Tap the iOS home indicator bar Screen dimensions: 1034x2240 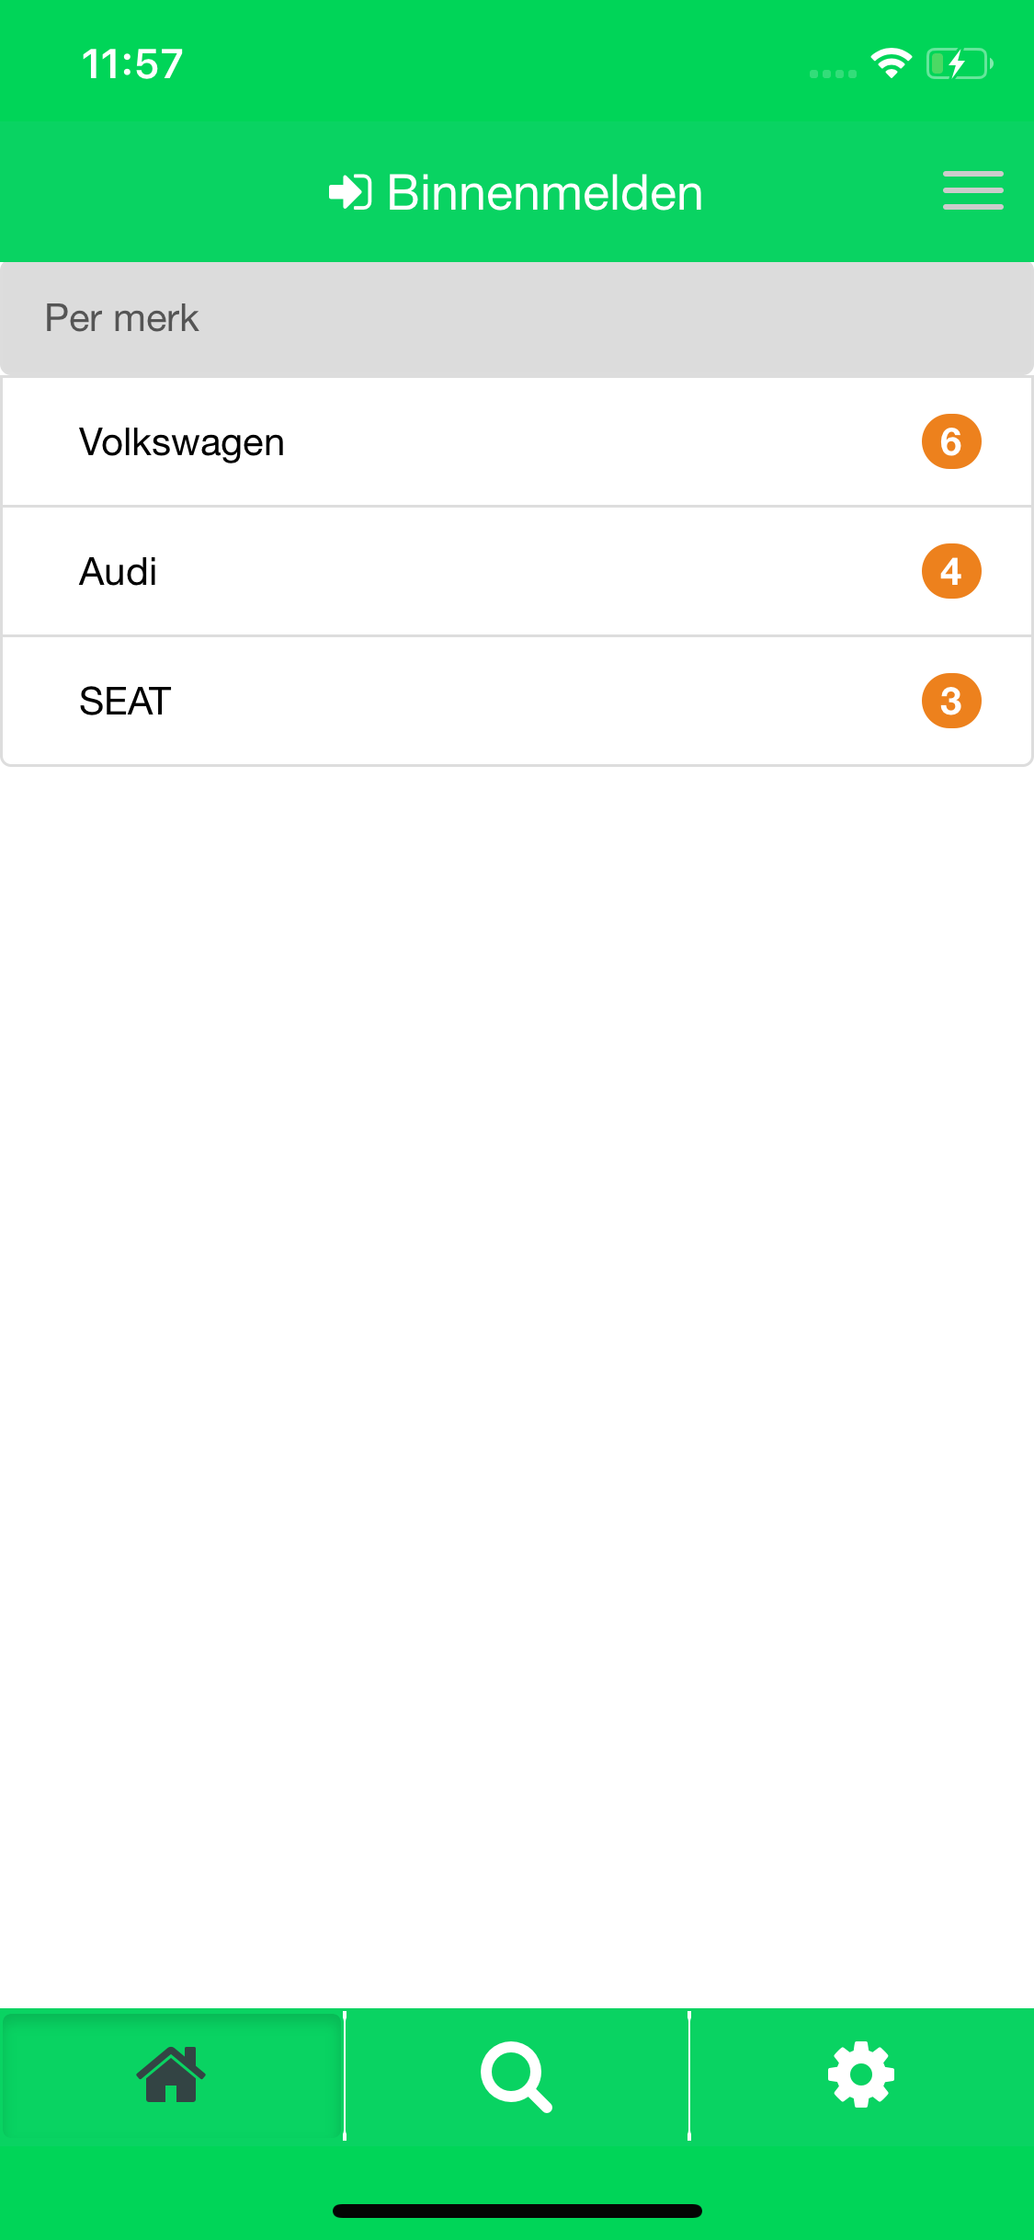[517, 2211]
